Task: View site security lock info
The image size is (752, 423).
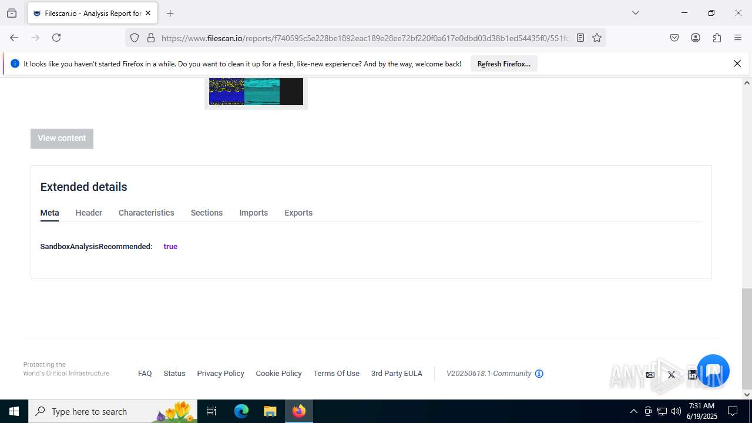Action: click(x=151, y=38)
